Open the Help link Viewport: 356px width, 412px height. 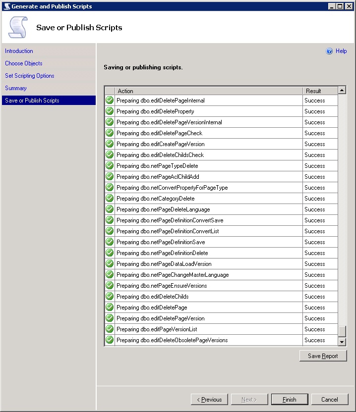(341, 51)
